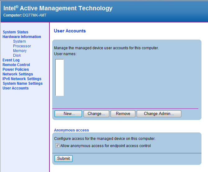208x172 pixels.
Task: Disable anonymous access for endpoint access control
Action: click(x=57, y=146)
